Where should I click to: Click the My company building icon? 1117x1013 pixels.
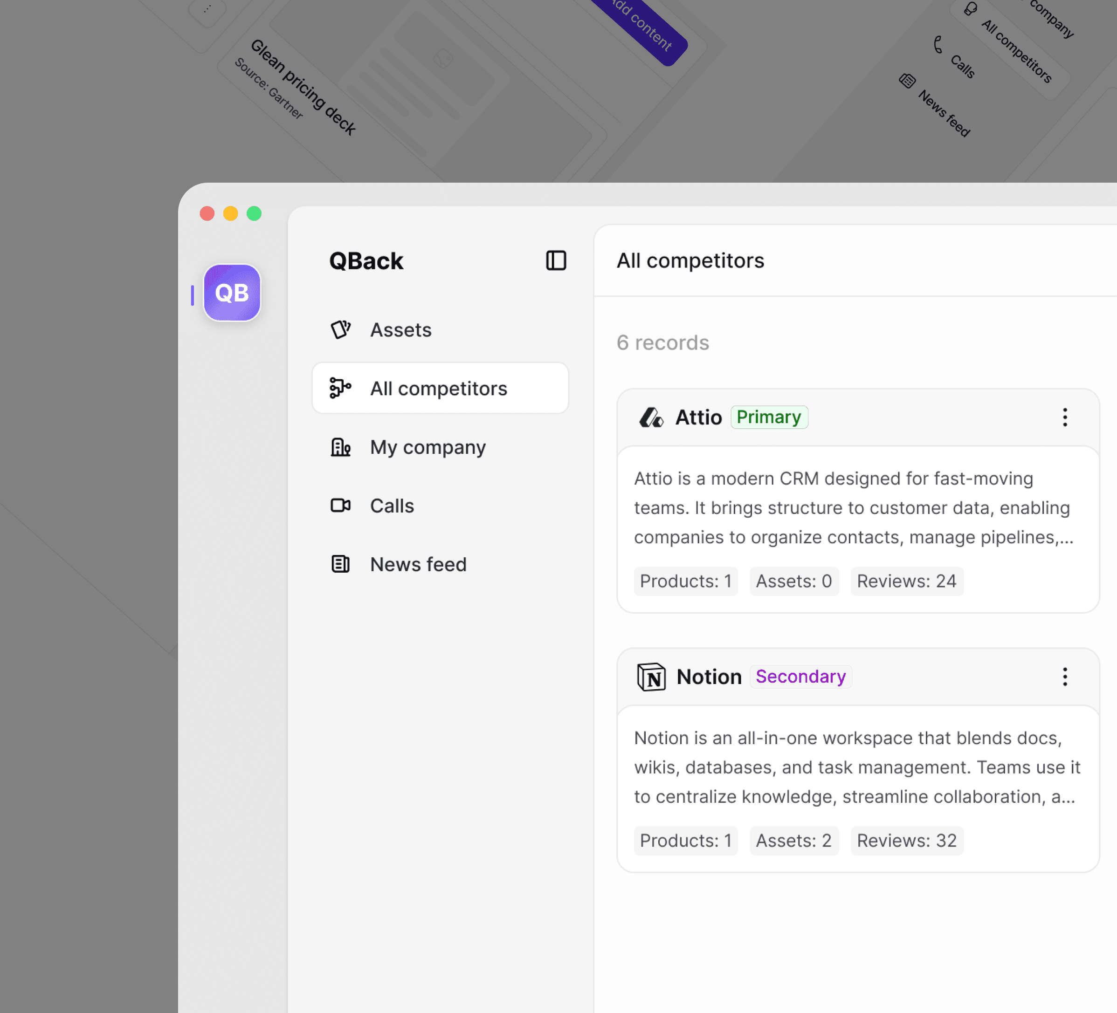340,447
